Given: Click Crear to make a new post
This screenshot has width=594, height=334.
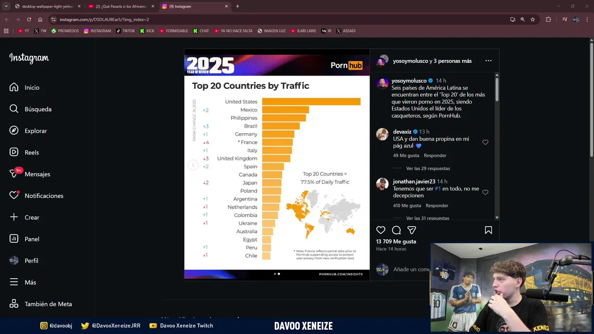Looking at the screenshot, I should 24,218.
